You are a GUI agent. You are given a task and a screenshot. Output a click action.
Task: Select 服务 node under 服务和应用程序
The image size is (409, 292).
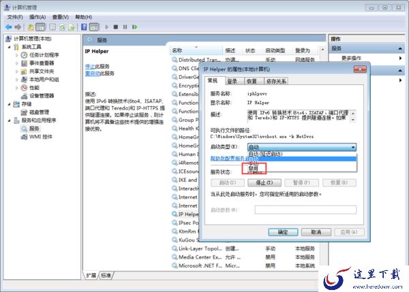coord(34,129)
